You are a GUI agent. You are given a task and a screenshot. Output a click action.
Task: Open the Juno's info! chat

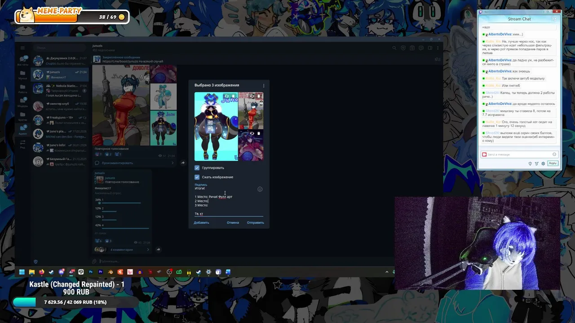point(60,148)
